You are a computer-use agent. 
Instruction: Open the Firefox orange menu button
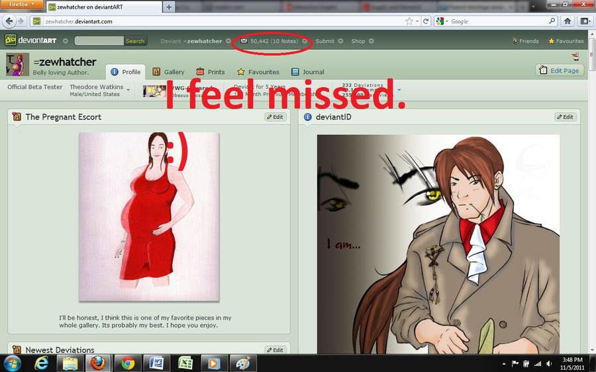point(22,5)
